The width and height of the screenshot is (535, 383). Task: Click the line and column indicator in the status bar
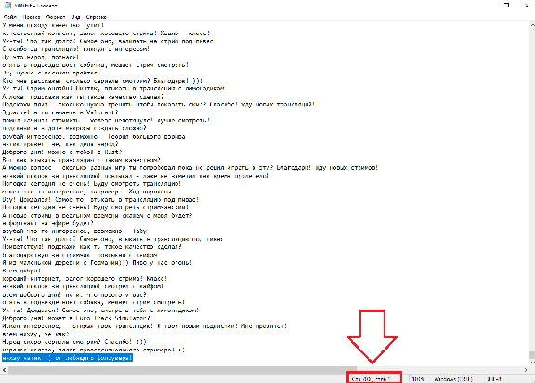[374, 379]
